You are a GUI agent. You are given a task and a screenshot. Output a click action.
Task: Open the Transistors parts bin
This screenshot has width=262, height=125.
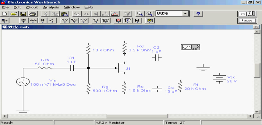point(52,21)
